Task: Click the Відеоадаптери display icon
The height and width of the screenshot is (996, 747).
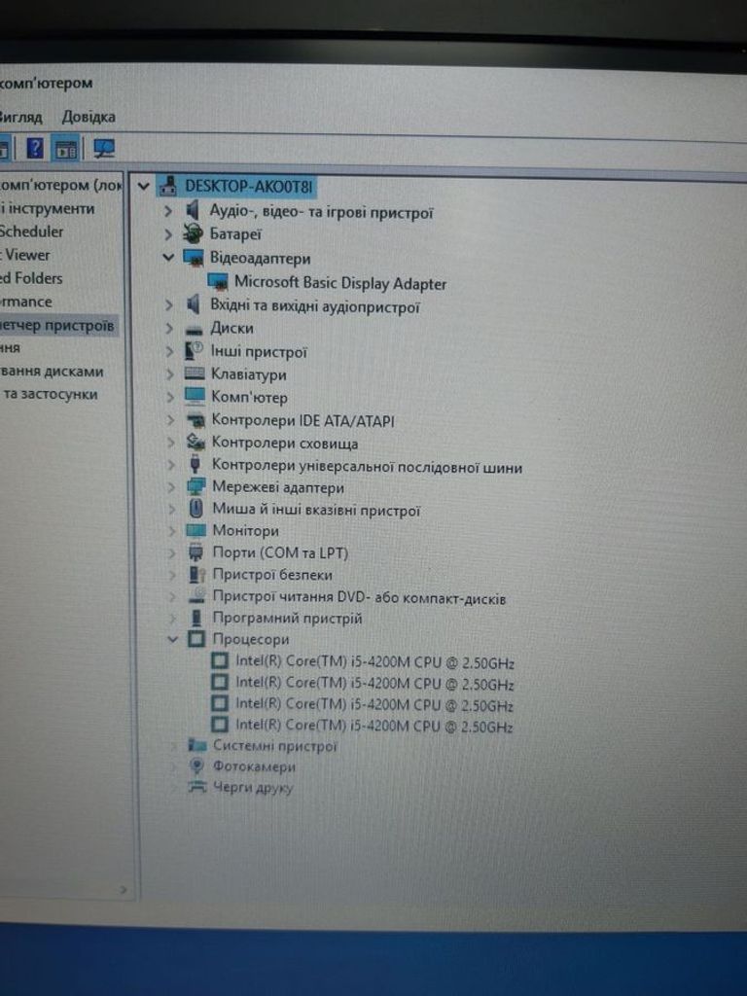Action: point(194,258)
